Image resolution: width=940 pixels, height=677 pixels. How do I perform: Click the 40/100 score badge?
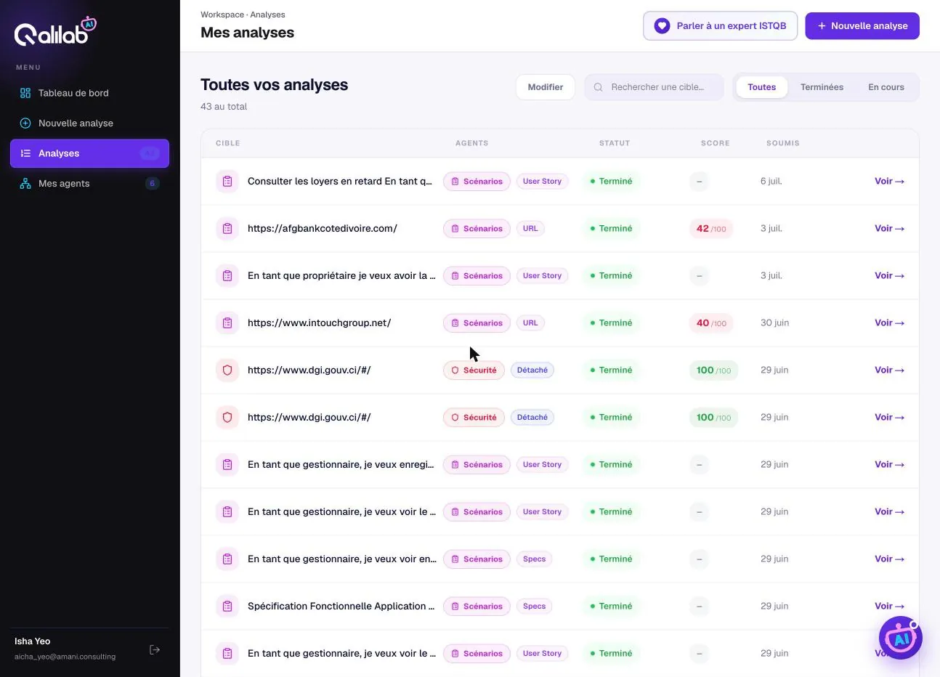coord(711,323)
